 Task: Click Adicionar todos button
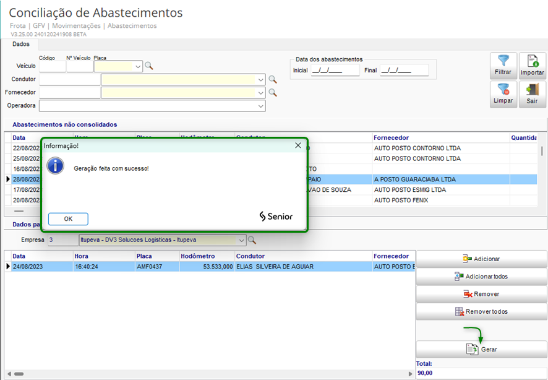point(481,277)
